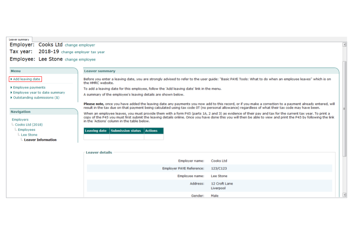
Task: Go to Employers in the navigation tree
Action: click(x=20, y=120)
